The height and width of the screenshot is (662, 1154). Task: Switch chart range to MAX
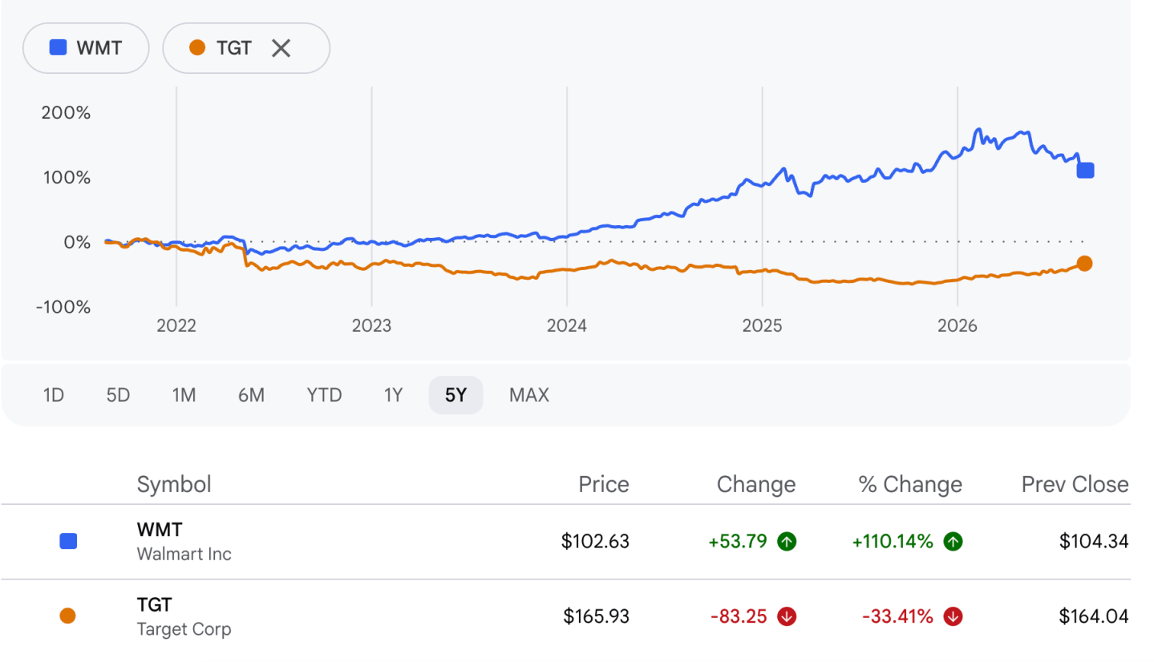point(529,395)
